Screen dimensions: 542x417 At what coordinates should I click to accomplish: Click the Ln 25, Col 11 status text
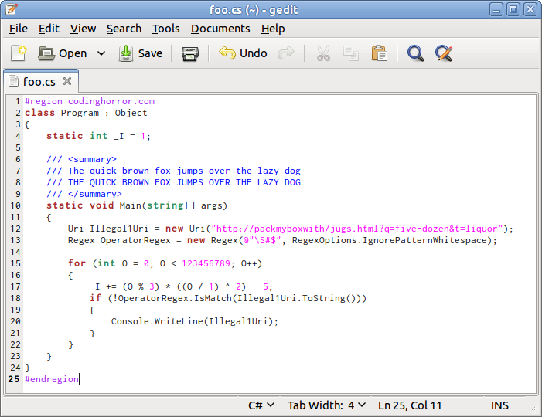pos(410,405)
